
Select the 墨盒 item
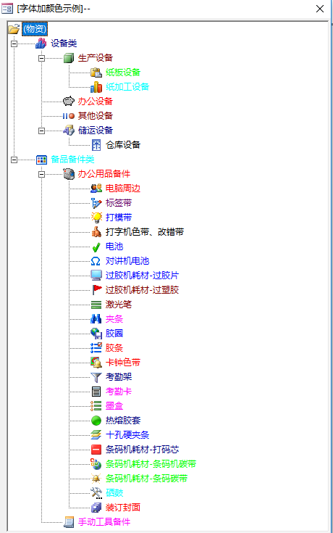tap(114, 406)
